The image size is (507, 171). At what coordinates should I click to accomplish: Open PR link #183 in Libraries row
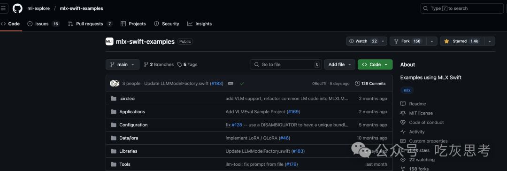[x=298, y=151]
